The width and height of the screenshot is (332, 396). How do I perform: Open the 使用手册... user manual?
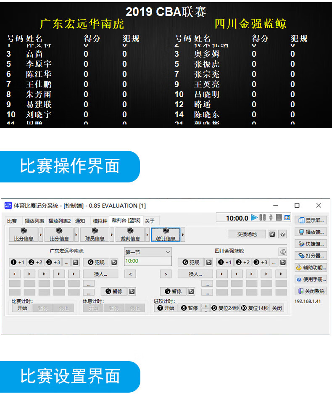(x=311, y=280)
